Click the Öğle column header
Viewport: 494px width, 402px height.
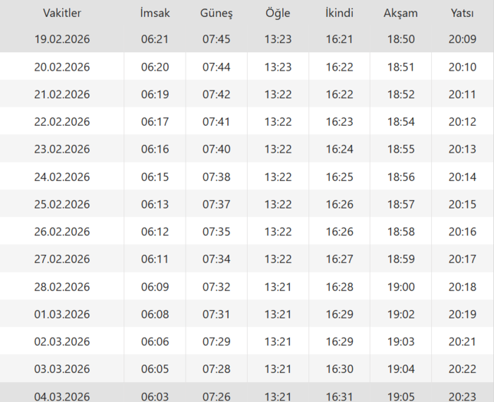coord(278,13)
